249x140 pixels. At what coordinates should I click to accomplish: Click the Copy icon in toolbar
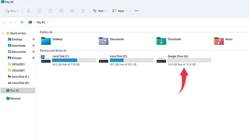click(40, 11)
